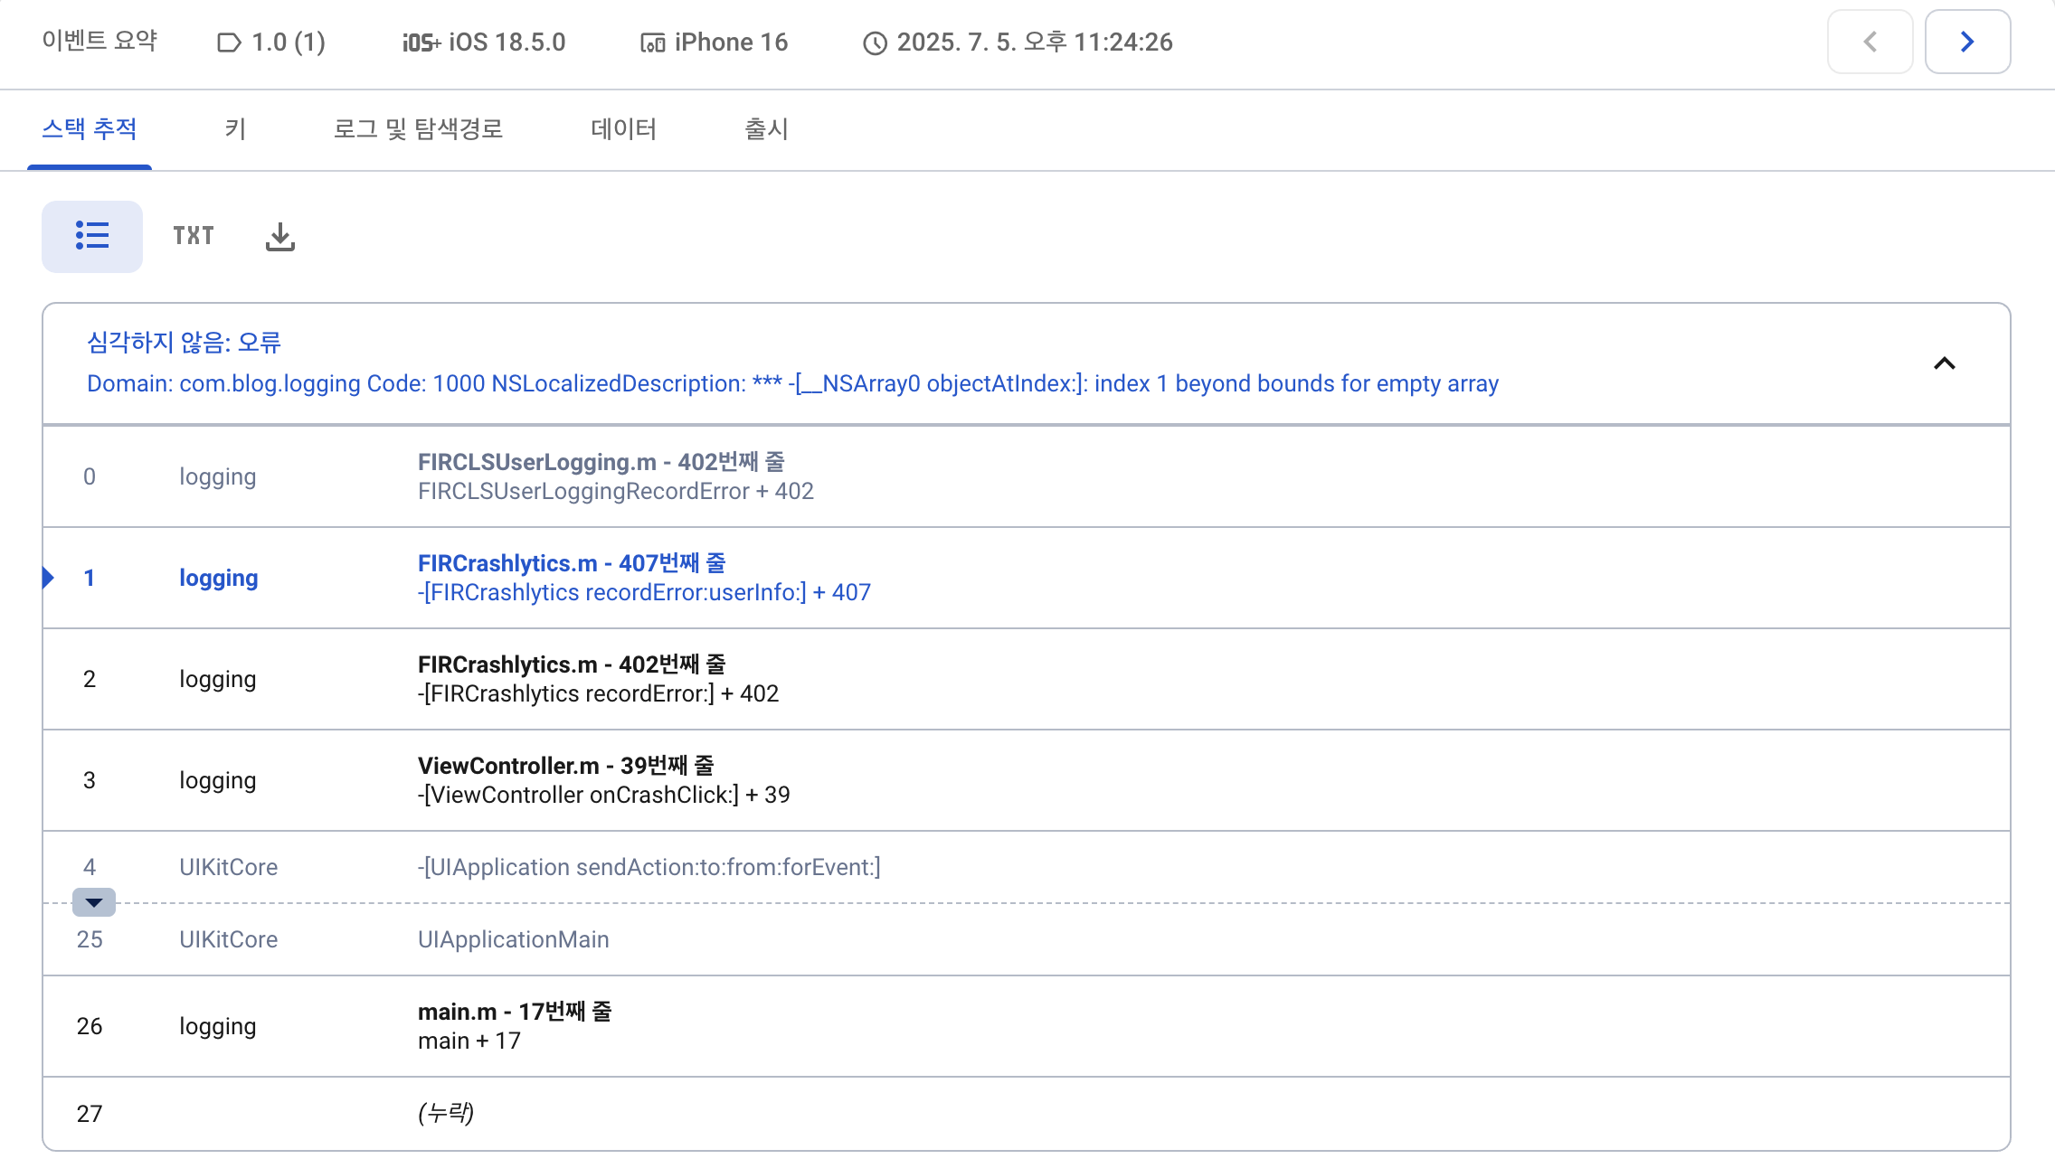The height and width of the screenshot is (1159, 2055).
Task: Click the FIRCrashlytics.m 407 line link
Action: (571, 563)
